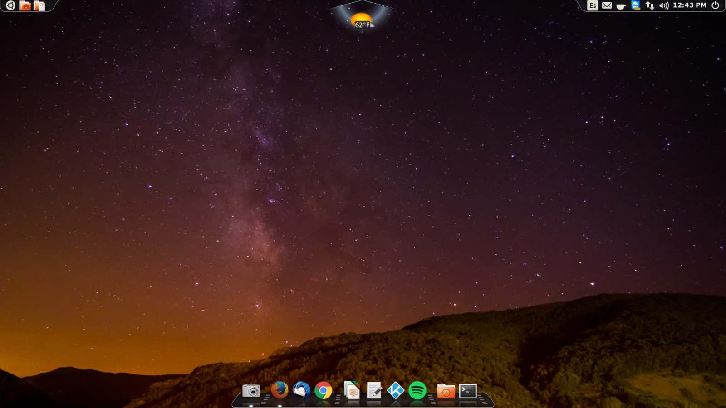Open the TeamViewer tray icon

coord(636,5)
